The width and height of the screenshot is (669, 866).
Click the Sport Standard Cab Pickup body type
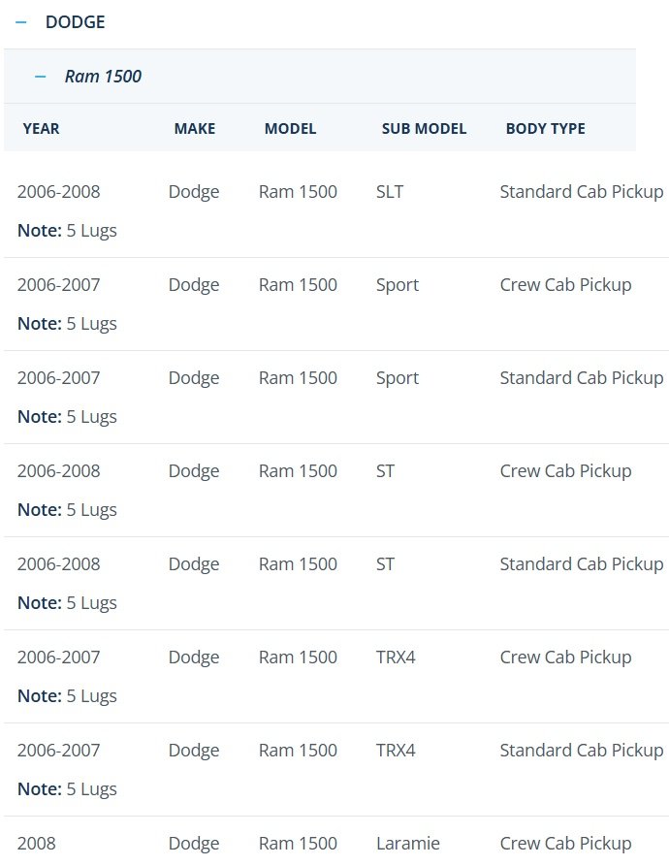point(582,378)
